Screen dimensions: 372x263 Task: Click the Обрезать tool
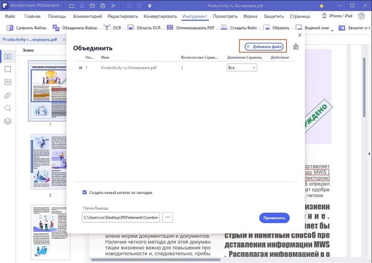click(x=276, y=28)
